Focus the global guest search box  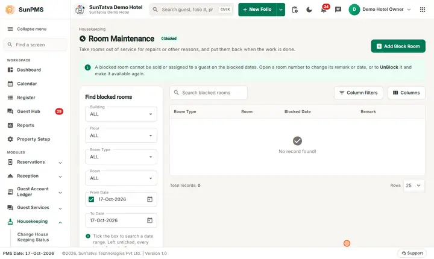192,10
